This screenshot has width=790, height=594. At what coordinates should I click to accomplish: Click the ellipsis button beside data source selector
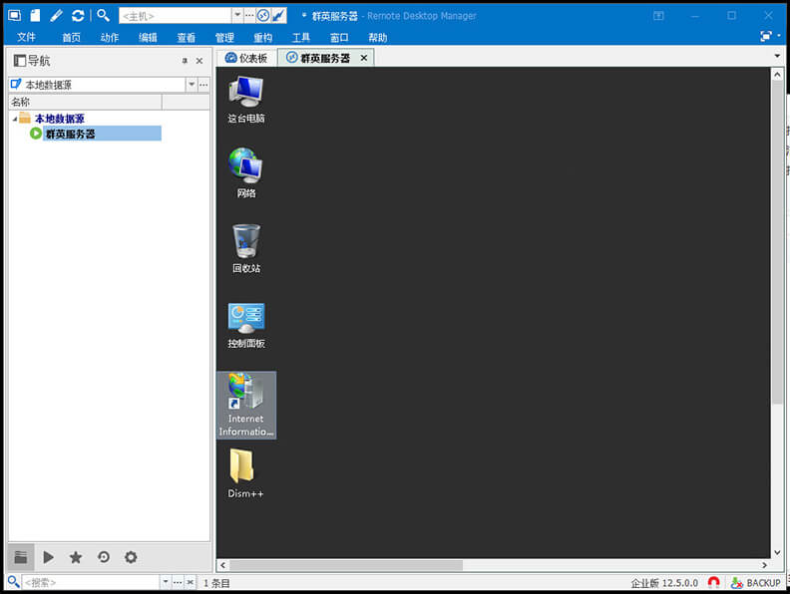tap(203, 85)
